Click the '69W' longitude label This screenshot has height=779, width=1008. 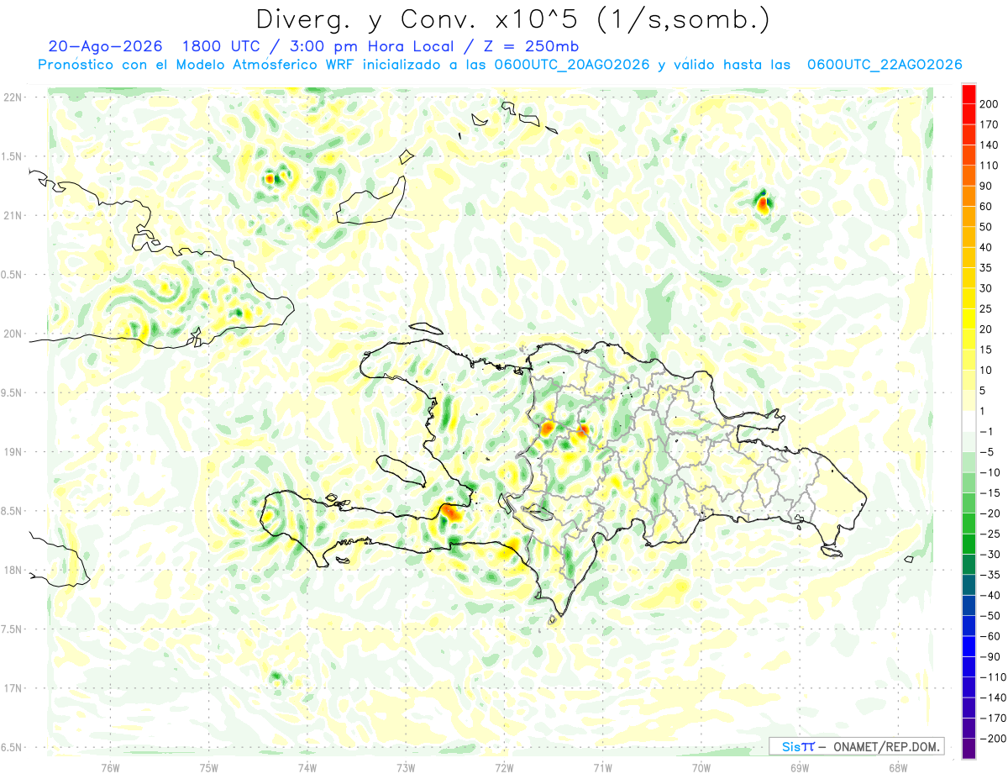(800, 767)
